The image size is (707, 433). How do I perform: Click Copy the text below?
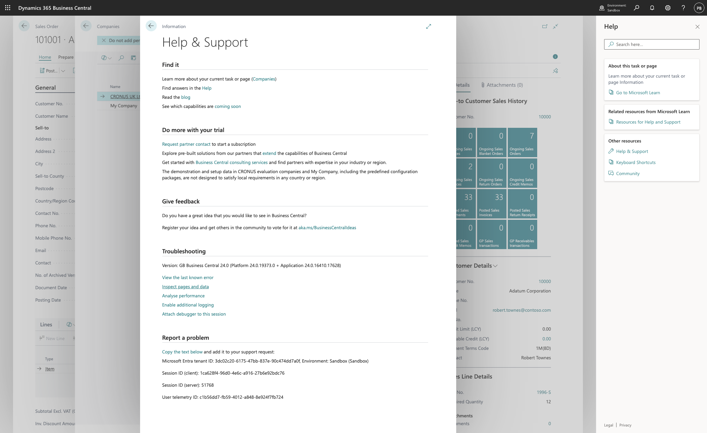[182, 352]
